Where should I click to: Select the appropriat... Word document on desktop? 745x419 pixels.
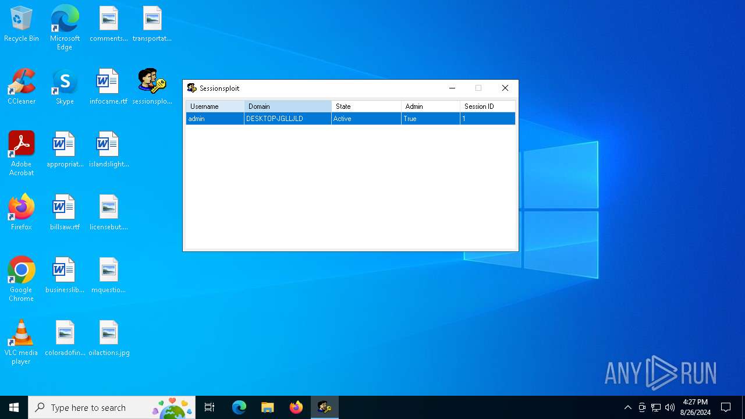click(x=65, y=150)
